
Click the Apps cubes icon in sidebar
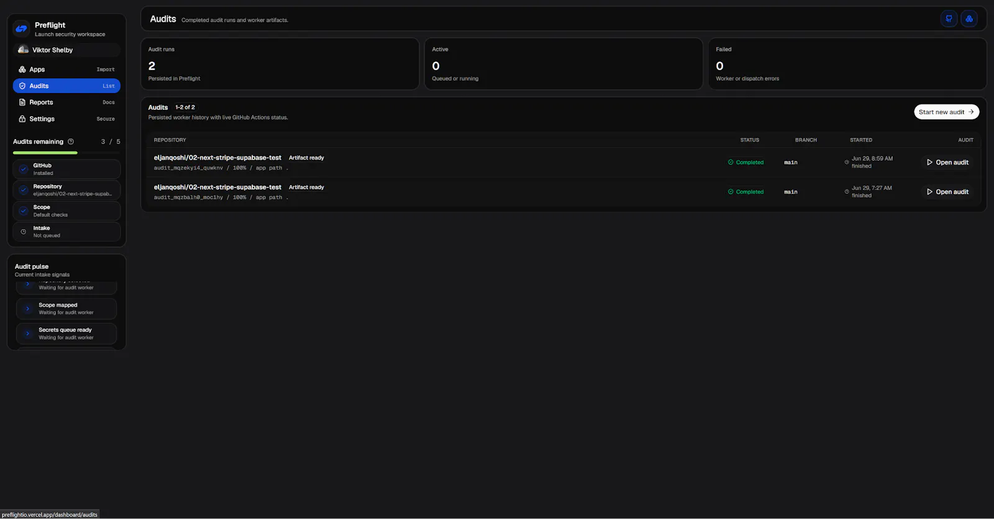pyautogui.click(x=22, y=70)
